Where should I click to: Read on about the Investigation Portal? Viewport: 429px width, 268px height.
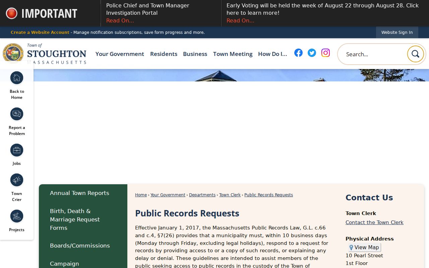click(120, 20)
